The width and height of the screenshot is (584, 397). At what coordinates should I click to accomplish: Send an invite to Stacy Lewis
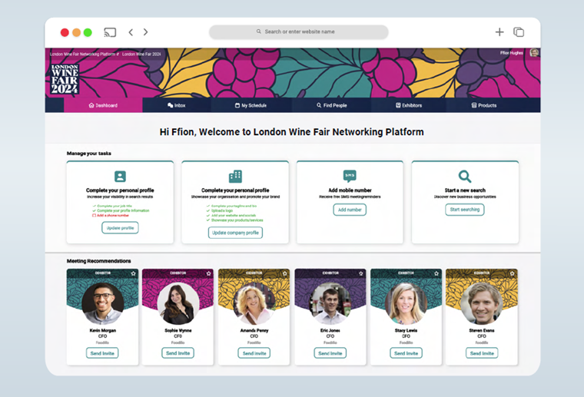[406, 353]
